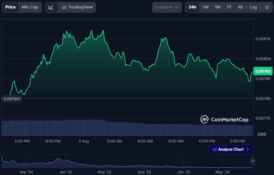Click the 0.00770 axis value
This screenshot has height=175, width=274.
tap(263, 118)
